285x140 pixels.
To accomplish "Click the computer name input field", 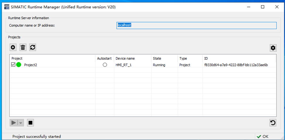I will click(196, 26).
